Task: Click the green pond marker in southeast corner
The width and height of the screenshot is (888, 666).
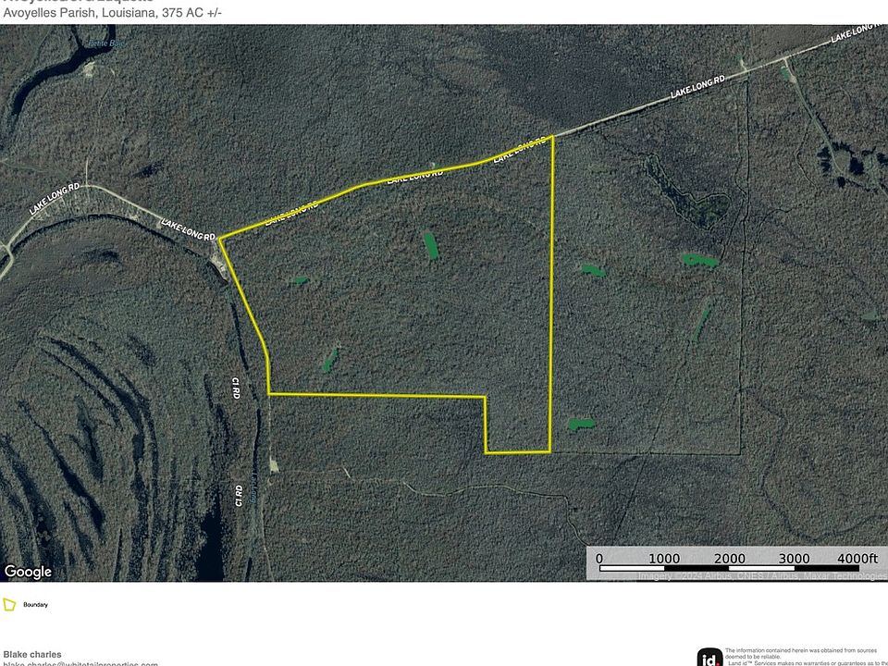Action: [x=581, y=425]
